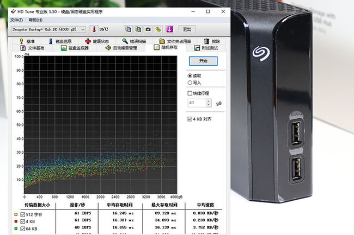Switch to the 基准 benchmark tab

tap(27, 41)
